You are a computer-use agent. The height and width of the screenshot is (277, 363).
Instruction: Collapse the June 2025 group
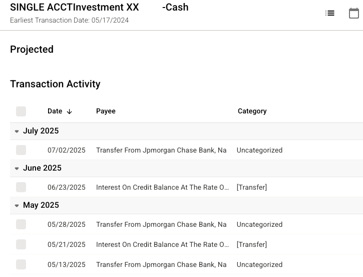[x=17, y=169]
